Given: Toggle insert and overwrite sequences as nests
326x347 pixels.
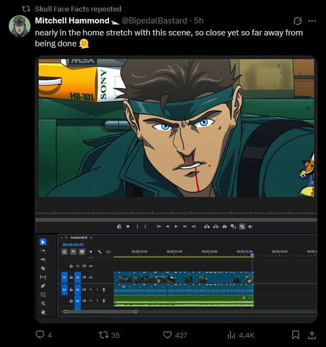Looking at the screenshot, I should [x=64, y=252].
